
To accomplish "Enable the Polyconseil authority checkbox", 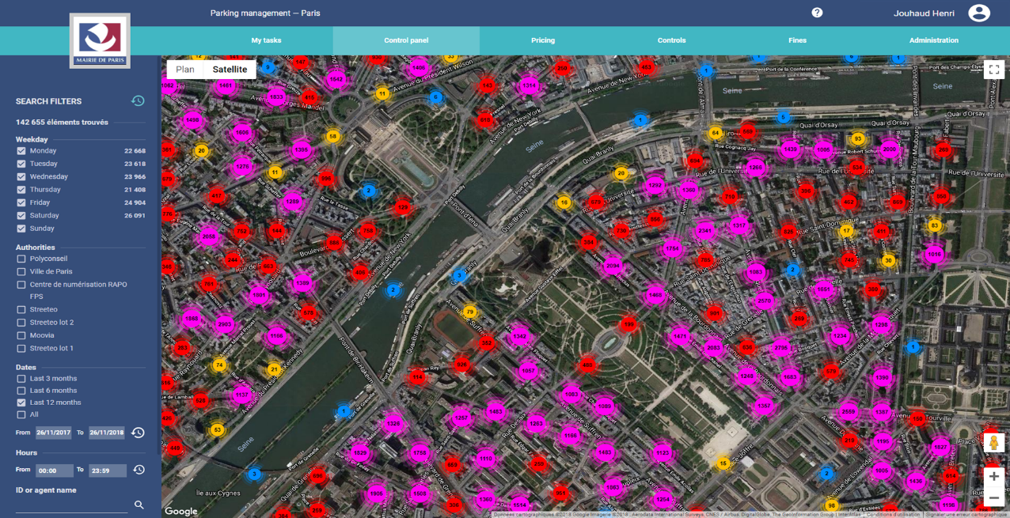I will (x=21, y=259).
